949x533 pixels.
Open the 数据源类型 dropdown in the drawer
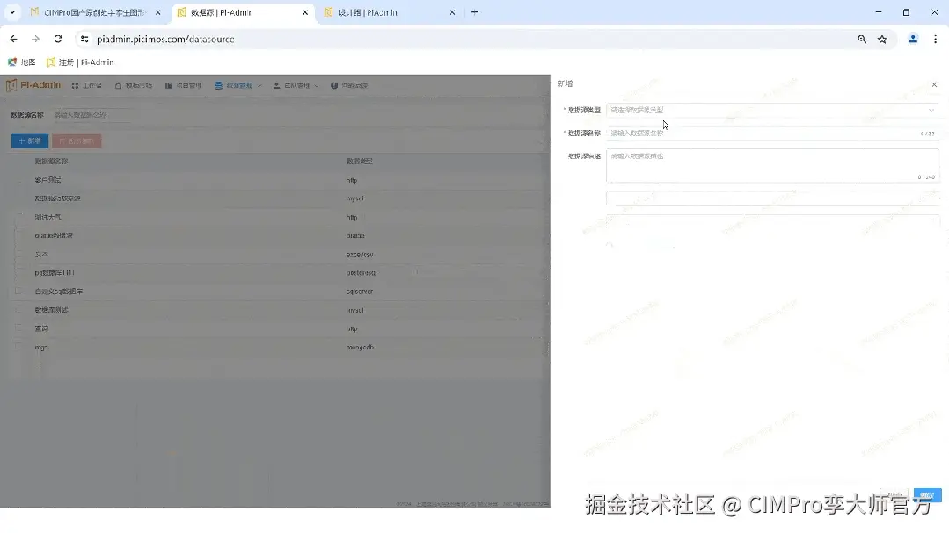(x=772, y=109)
